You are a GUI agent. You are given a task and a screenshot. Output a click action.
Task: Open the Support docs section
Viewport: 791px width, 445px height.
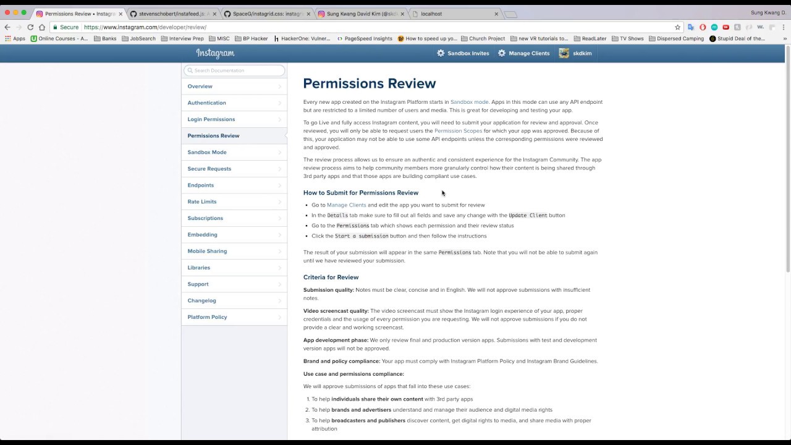(234, 284)
